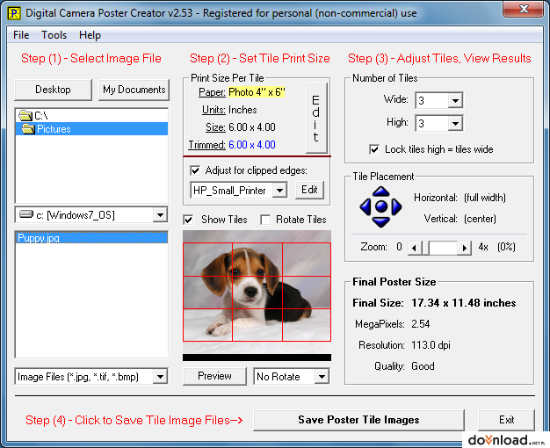Click zoom slider left arrow
This screenshot has height=448, width=550.
(415, 248)
